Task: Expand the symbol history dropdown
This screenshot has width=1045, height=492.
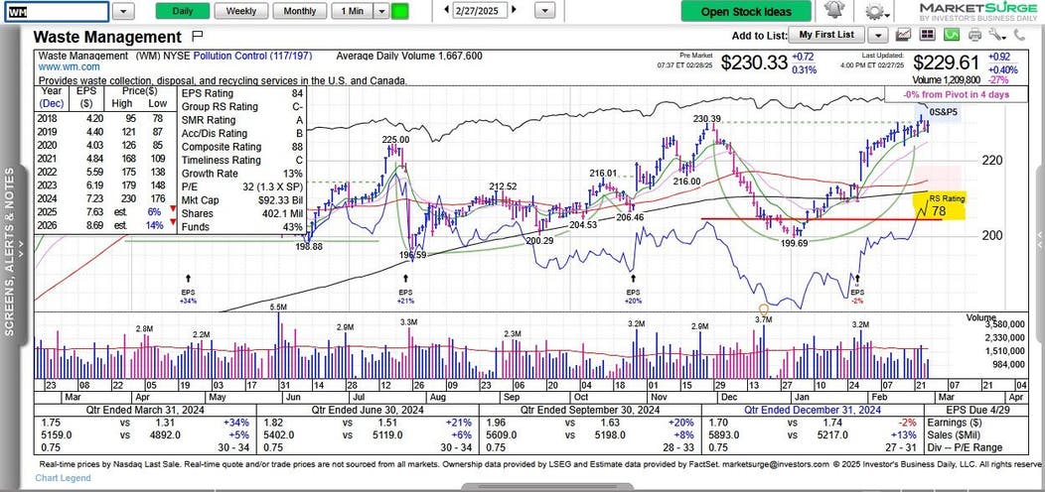Action: coord(123,11)
